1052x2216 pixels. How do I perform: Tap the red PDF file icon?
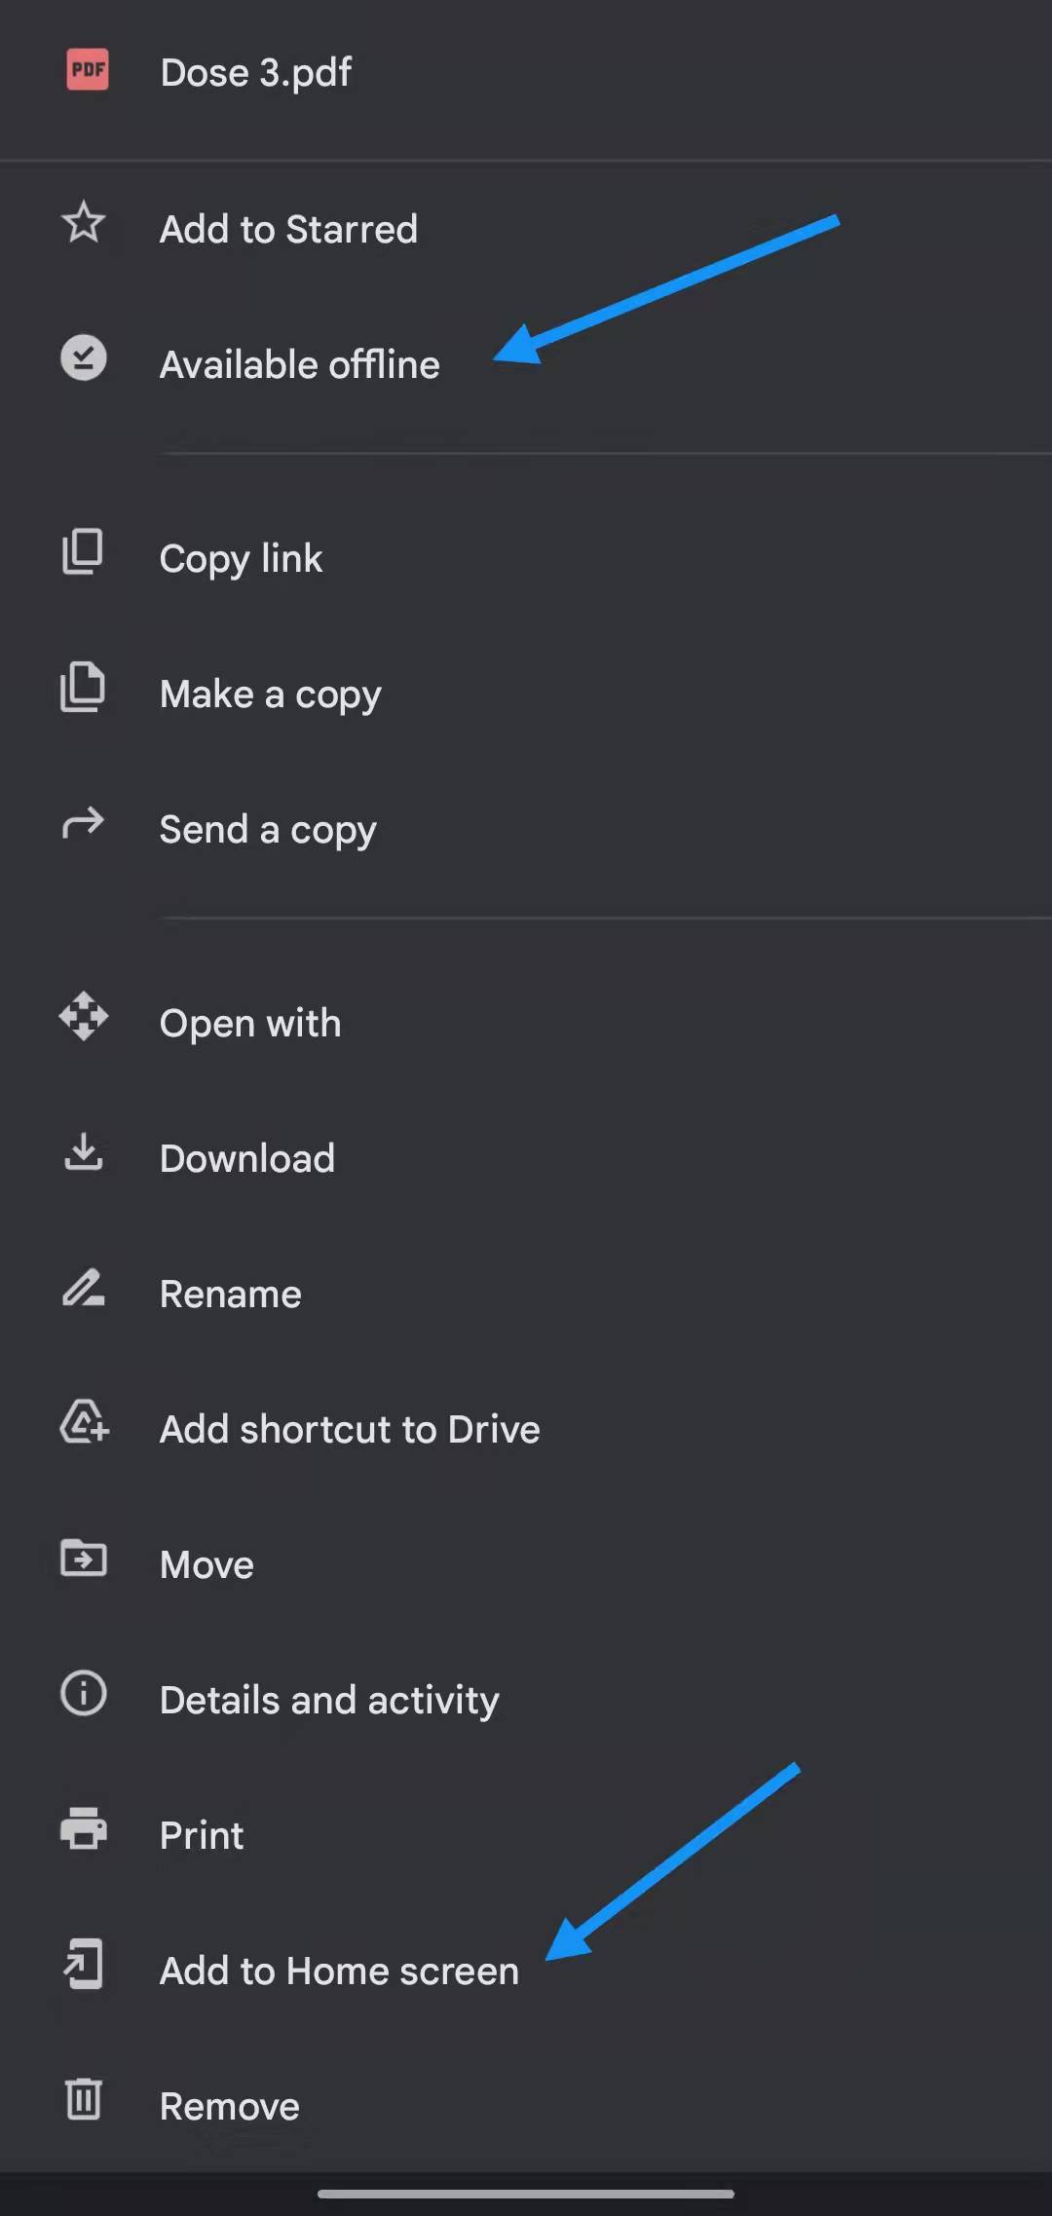88,69
